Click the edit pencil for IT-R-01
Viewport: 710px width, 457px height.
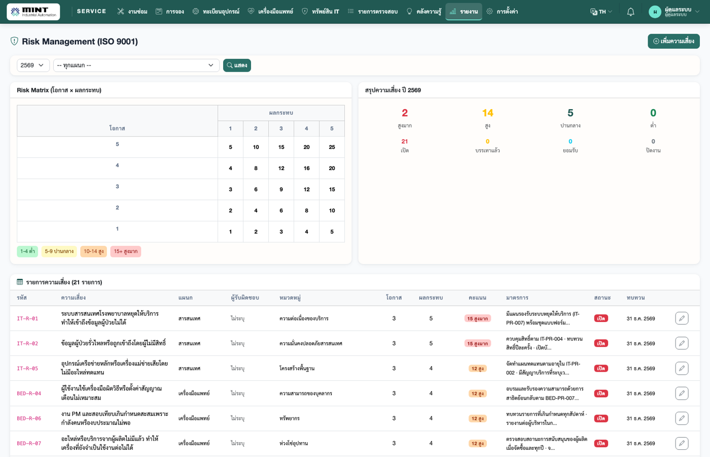[x=682, y=318]
